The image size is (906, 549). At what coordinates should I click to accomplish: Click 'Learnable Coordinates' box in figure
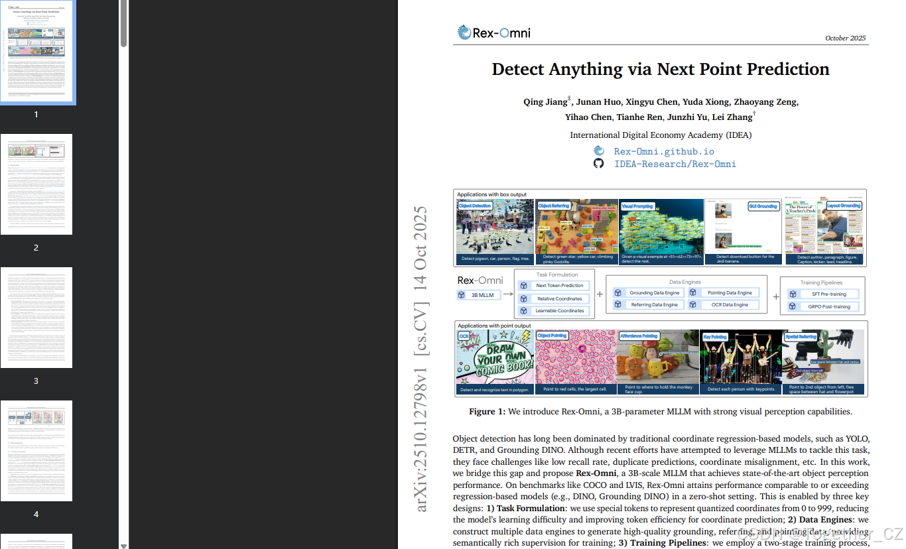click(554, 310)
